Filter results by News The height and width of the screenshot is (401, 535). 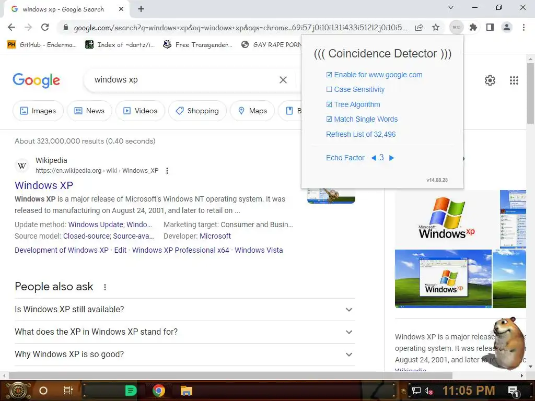click(x=89, y=111)
